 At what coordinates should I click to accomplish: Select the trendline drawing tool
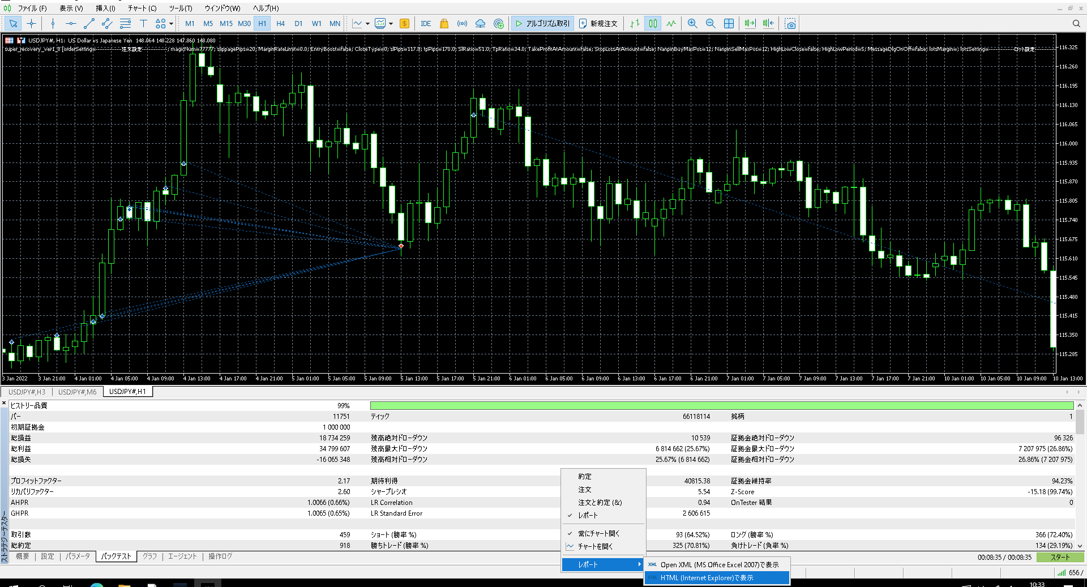point(89,24)
